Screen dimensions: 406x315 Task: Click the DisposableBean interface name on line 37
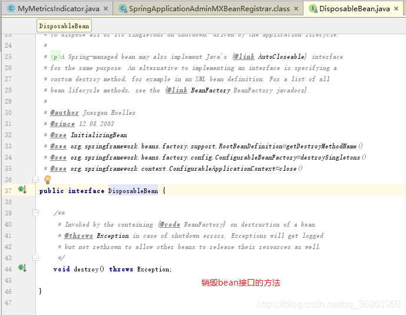(133, 191)
